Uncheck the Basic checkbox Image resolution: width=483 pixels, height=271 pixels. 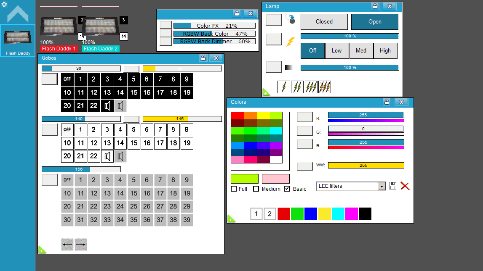(x=287, y=189)
